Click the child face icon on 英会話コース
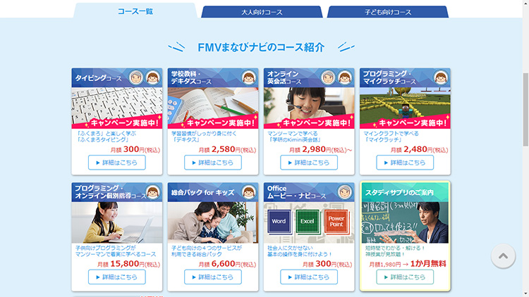The height and width of the screenshot is (297, 529). pyautogui.click(x=345, y=78)
